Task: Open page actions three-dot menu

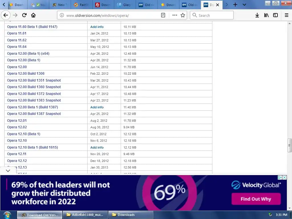Action: tap(175, 15)
